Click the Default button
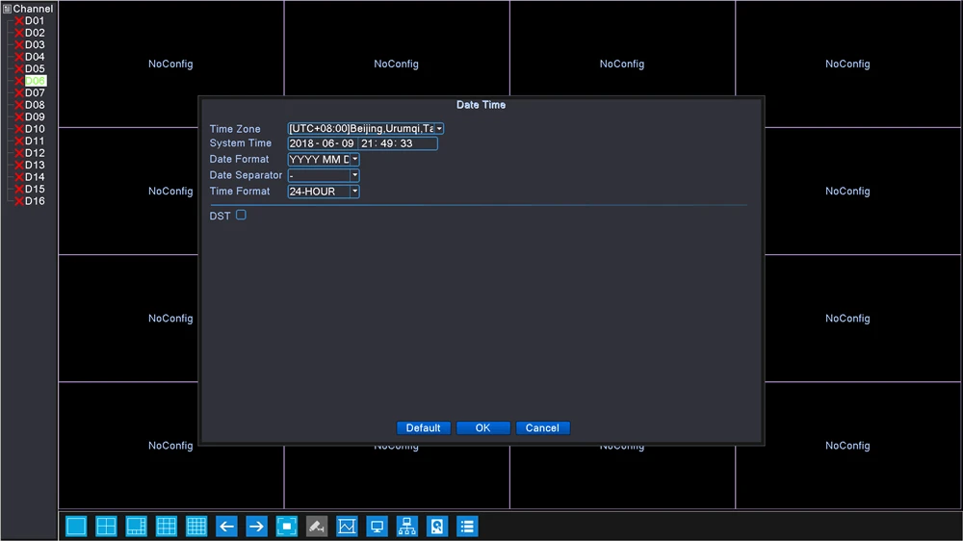Image resolution: width=963 pixels, height=541 pixels. tap(423, 428)
